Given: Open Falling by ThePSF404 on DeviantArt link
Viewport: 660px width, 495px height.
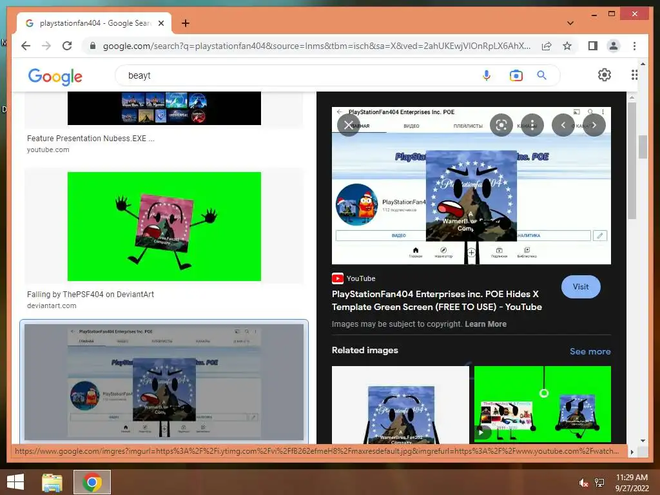Looking at the screenshot, I should point(90,295).
